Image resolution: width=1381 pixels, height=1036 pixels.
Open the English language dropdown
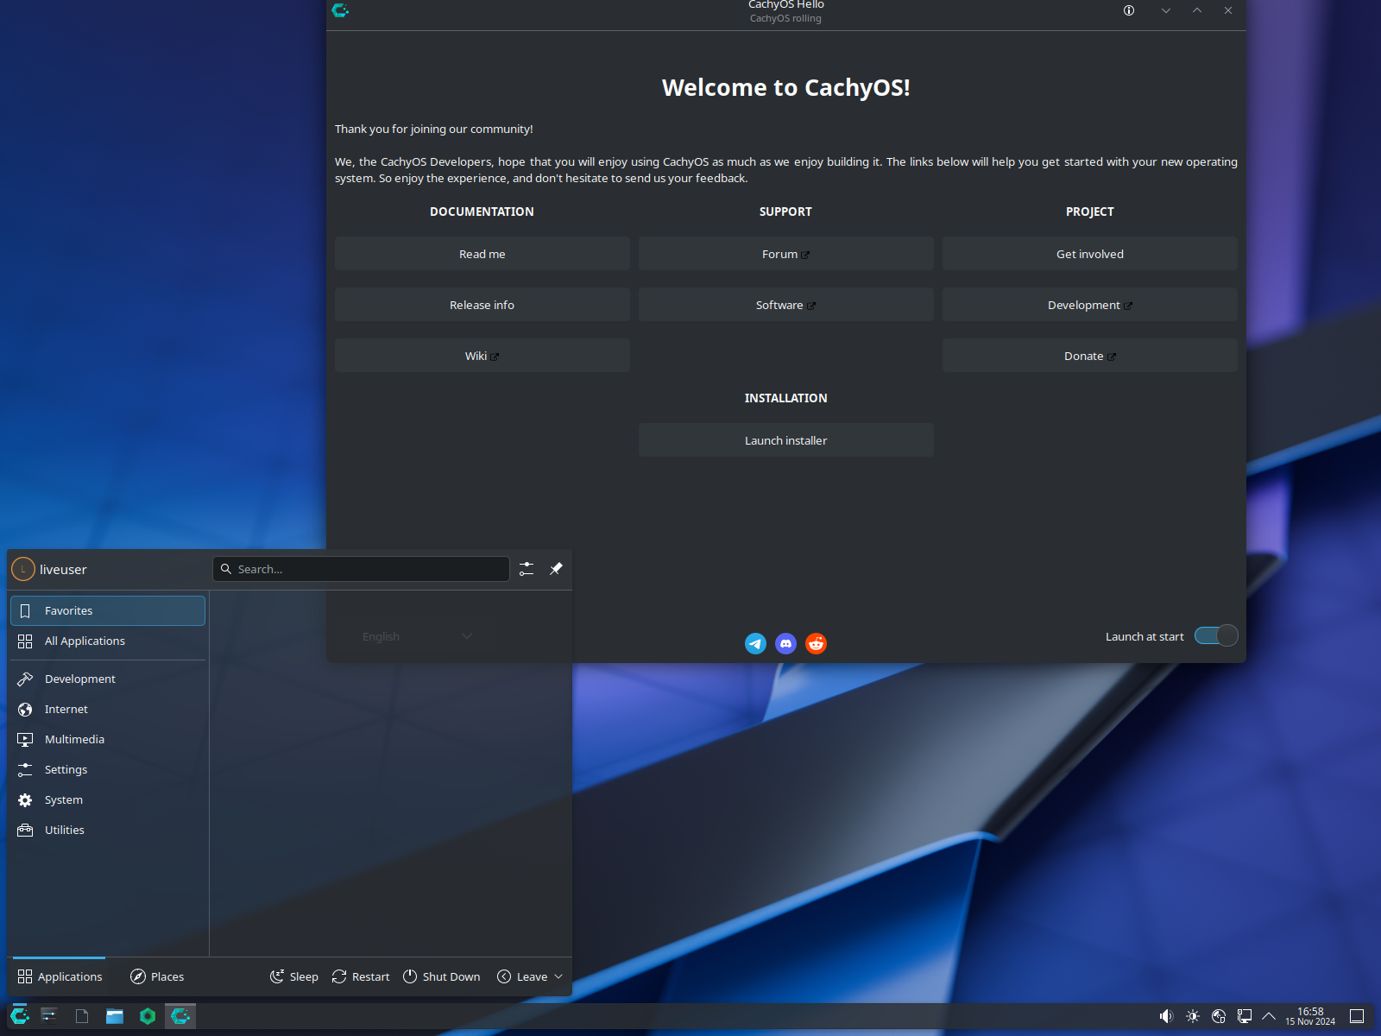(x=416, y=636)
